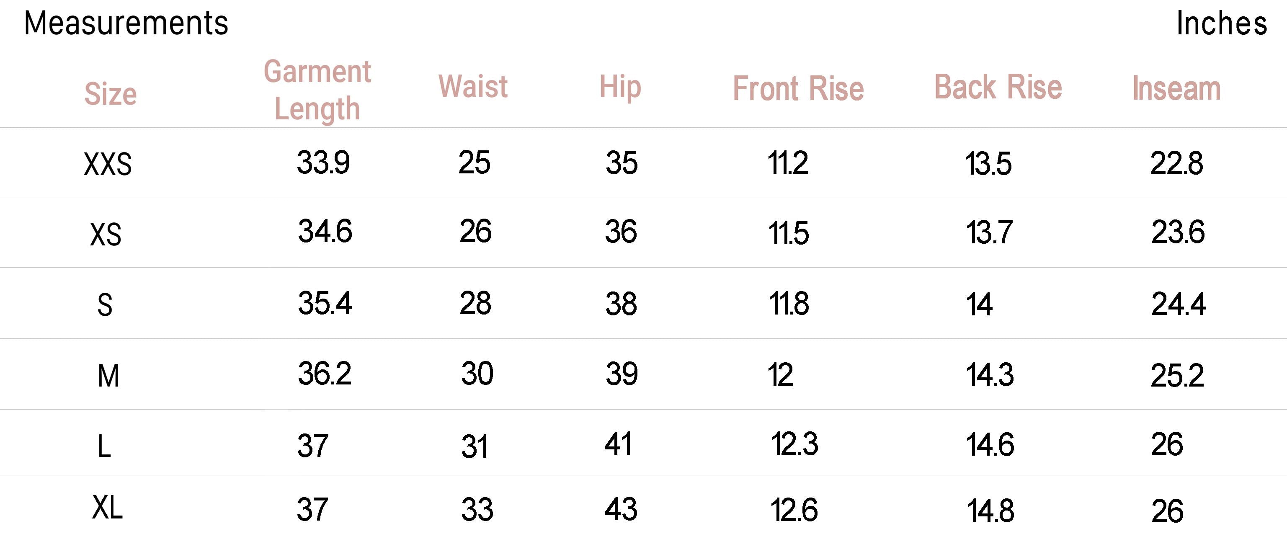This screenshot has height=539, width=1287.
Task: Click the Waist column header
Action: tap(473, 86)
